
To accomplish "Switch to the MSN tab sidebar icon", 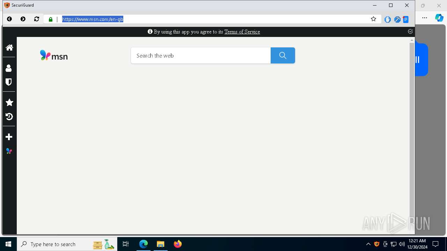I will [x=9, y=151].
